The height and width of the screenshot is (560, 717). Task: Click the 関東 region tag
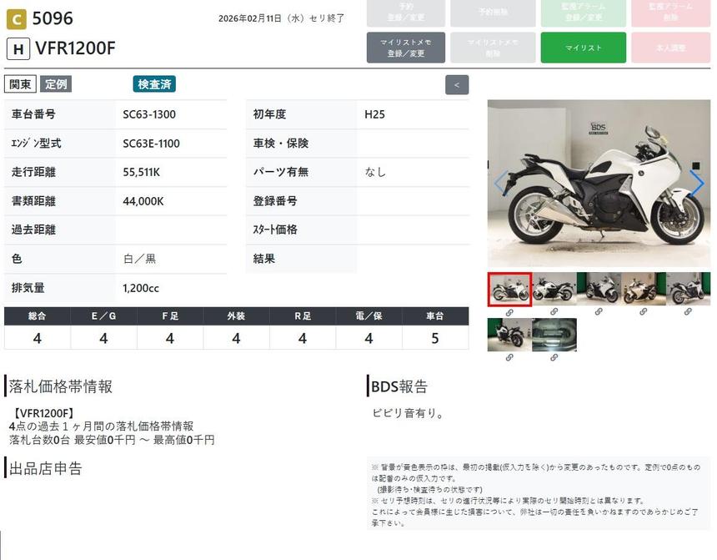coord(21,84)
